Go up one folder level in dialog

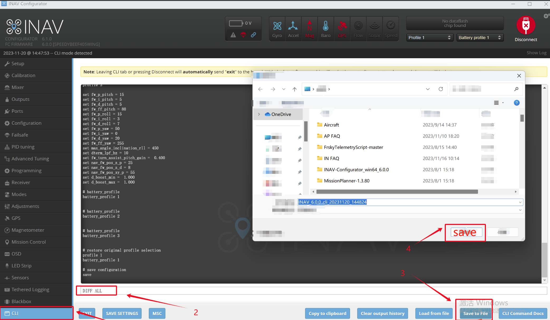tap(294, 89)
